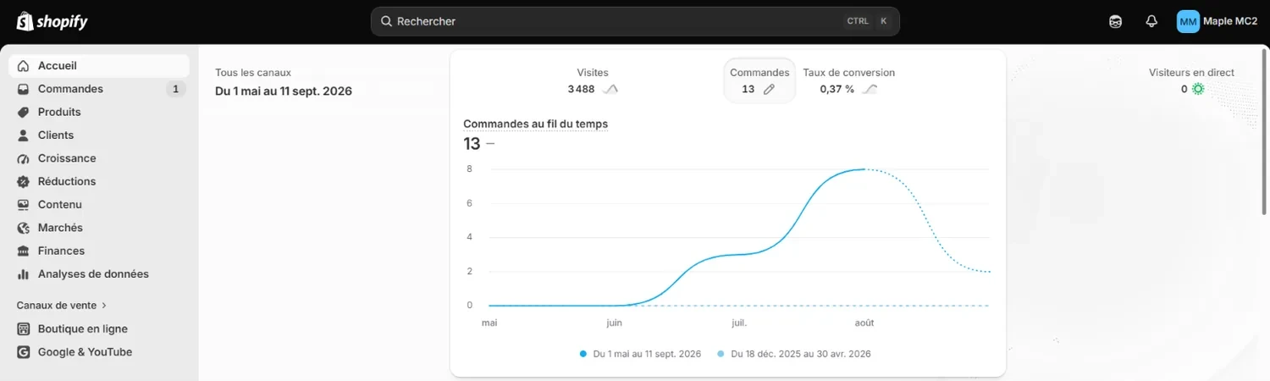Click the juil. axis label
1270x381 pixels.
click(739, 323)
